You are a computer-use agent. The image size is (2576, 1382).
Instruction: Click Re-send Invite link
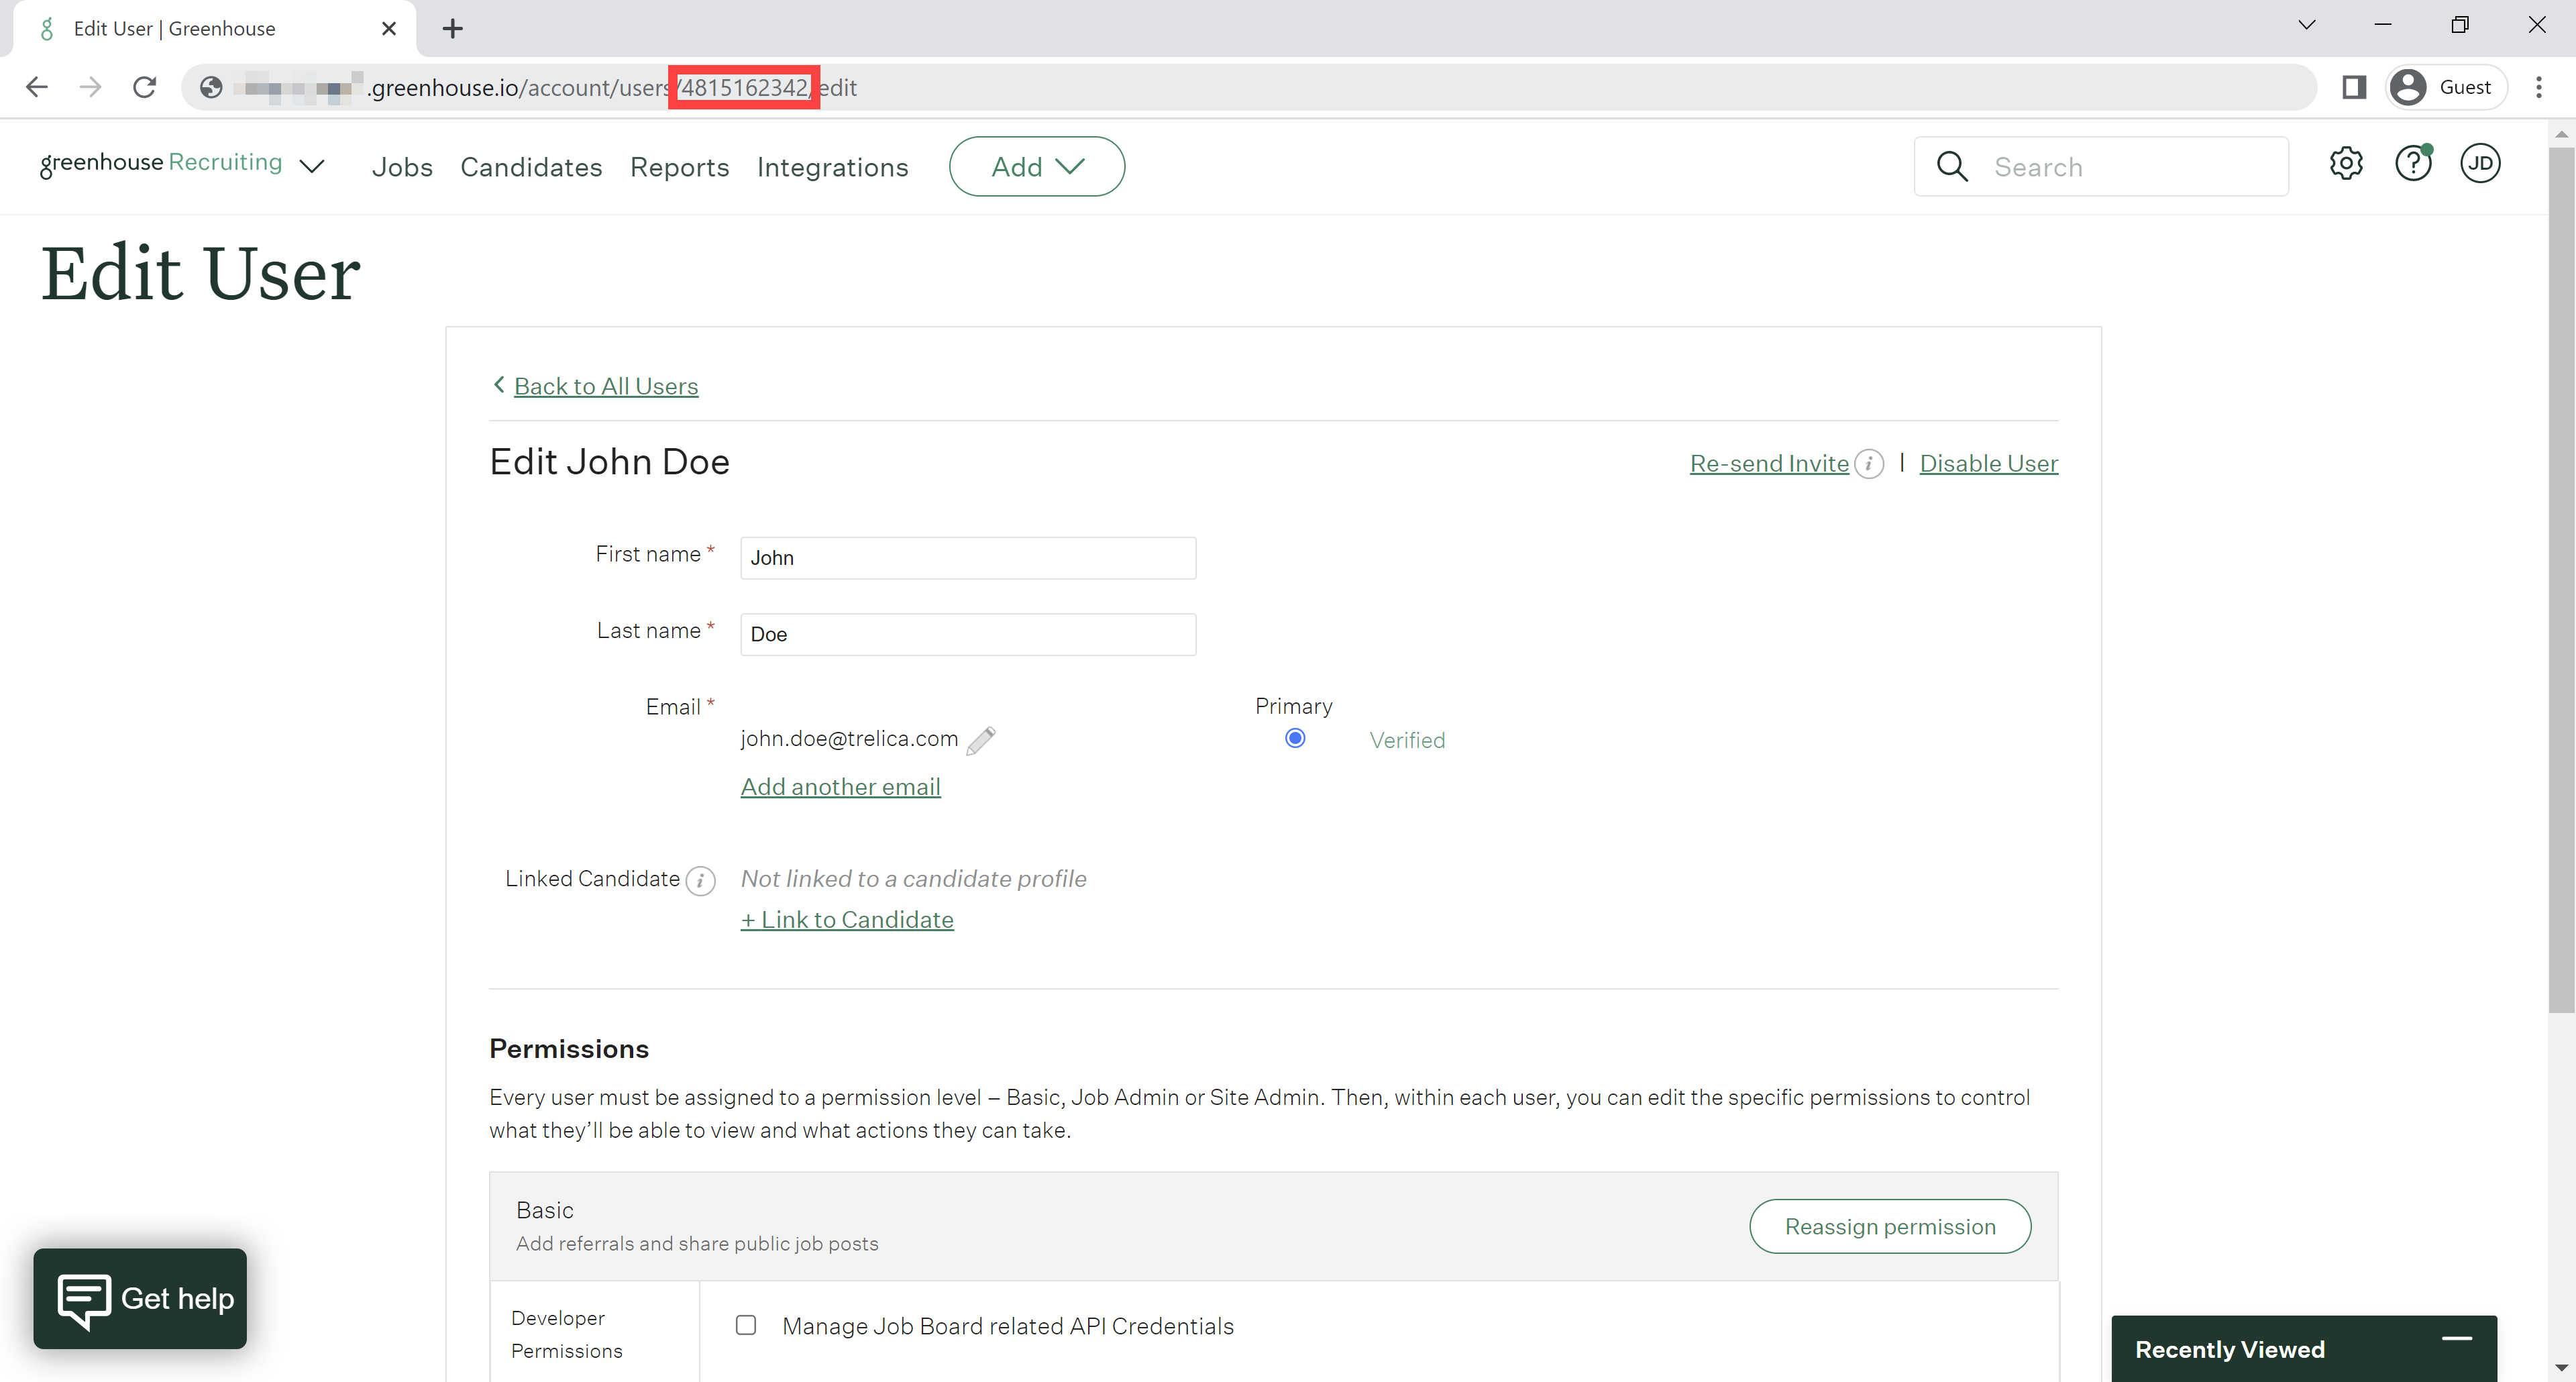pos(1769,463)
